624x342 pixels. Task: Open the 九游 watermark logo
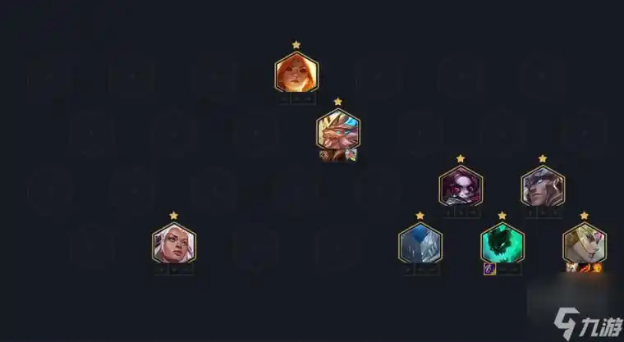pyautogui.click(x=588, y=323)
